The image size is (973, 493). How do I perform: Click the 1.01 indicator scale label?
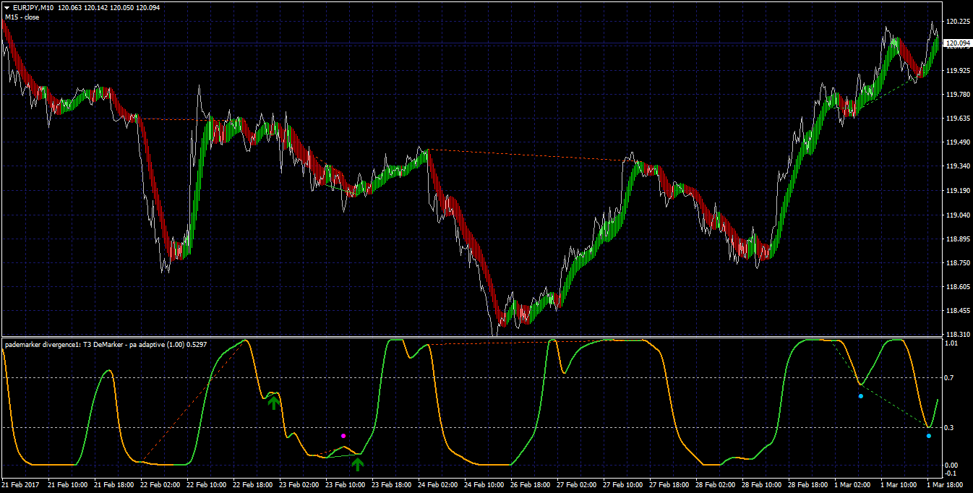click(x=951, y=343)
